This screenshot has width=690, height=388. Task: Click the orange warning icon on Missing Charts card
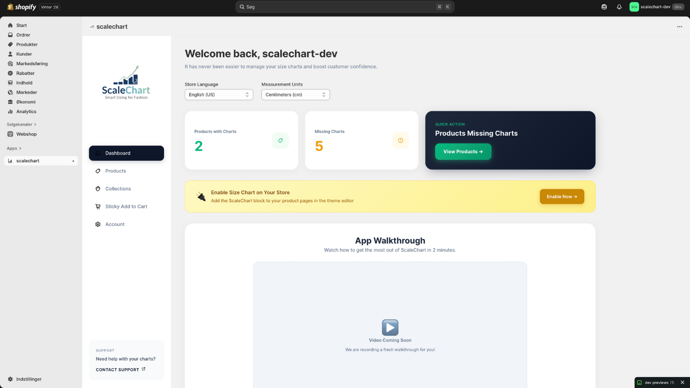point(401,140)
